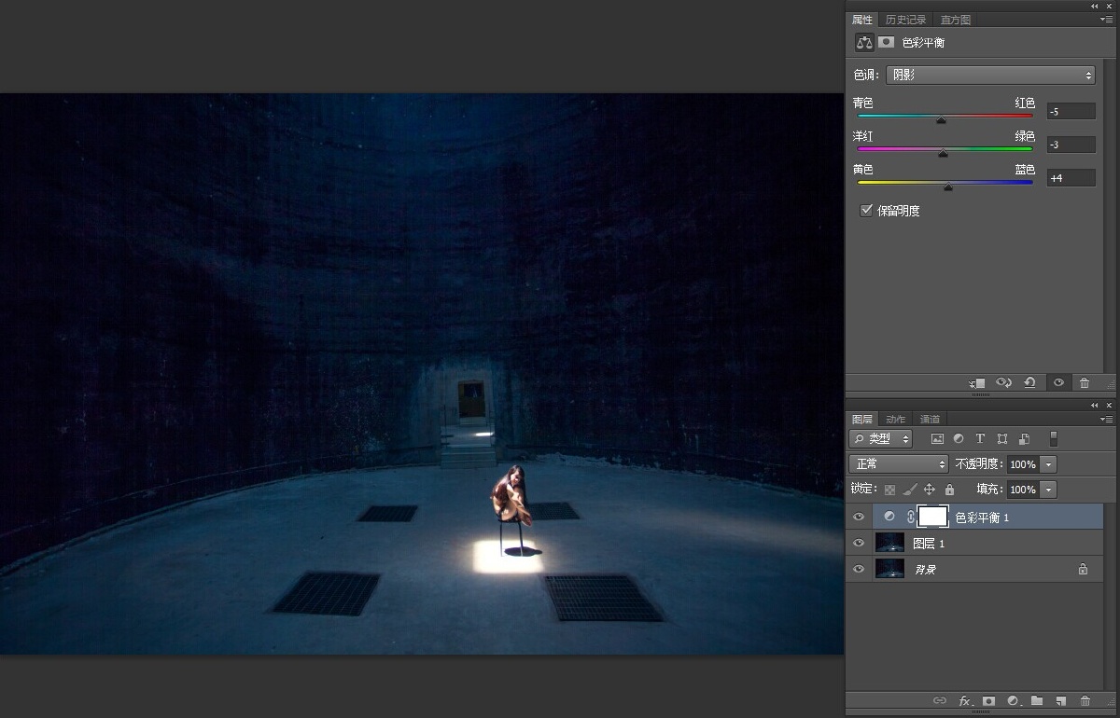Switch to the 通道 tab
Image resolution: width=1120 pixels, height=718 pixels.
[930, 420]
